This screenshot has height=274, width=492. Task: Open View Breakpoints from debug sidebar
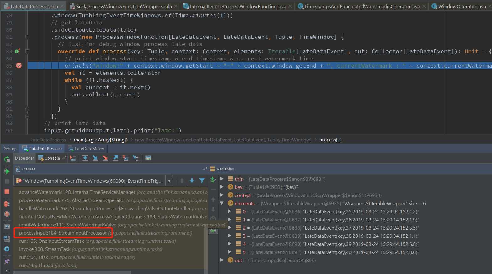click(7, 204)
